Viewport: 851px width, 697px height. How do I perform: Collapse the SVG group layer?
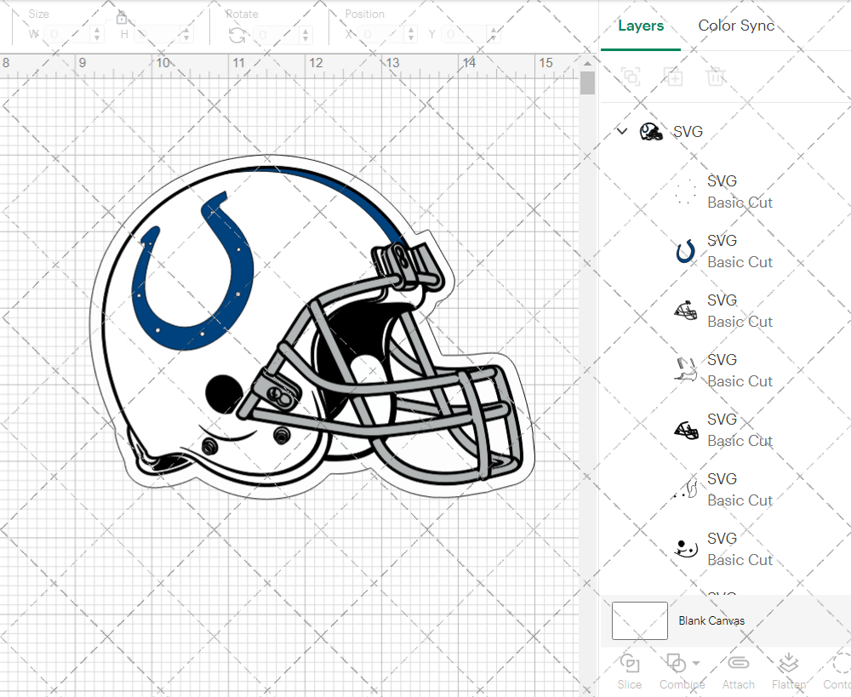click(x=622, y=132)
